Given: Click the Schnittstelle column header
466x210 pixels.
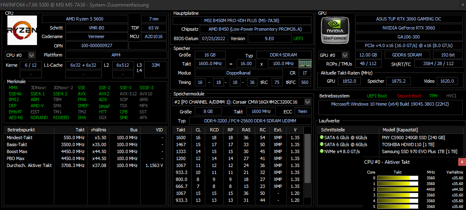Looking at the screenshot, I should pyautogui.click(x=348, y=130).
